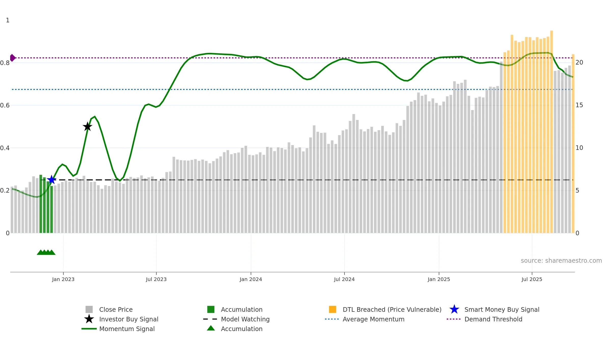
Task: Click the Jan 2024 axis label
Action: [251, 279]
